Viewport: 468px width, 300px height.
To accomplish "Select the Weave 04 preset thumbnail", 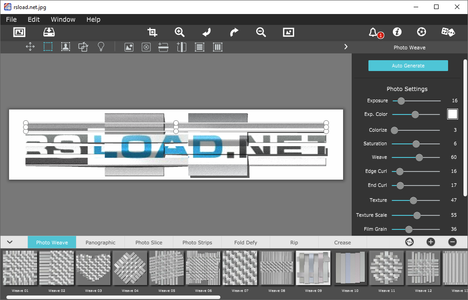I will coord(130,268).
